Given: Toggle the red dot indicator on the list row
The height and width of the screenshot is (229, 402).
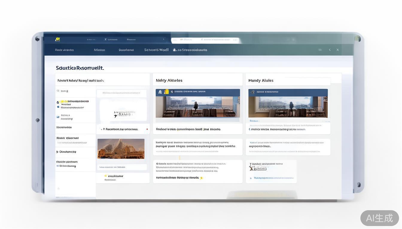Looking at the screenshot, I should point(147,129).
